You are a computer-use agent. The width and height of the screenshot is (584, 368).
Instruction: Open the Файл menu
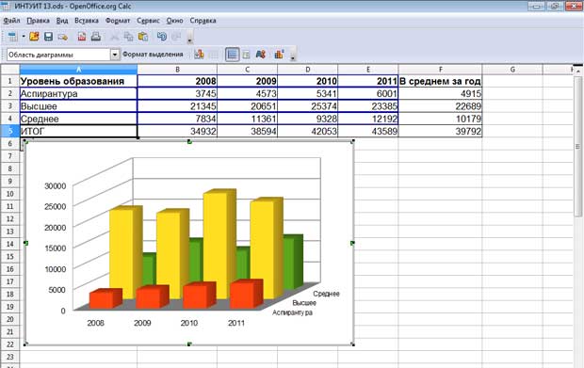point(11,21)
